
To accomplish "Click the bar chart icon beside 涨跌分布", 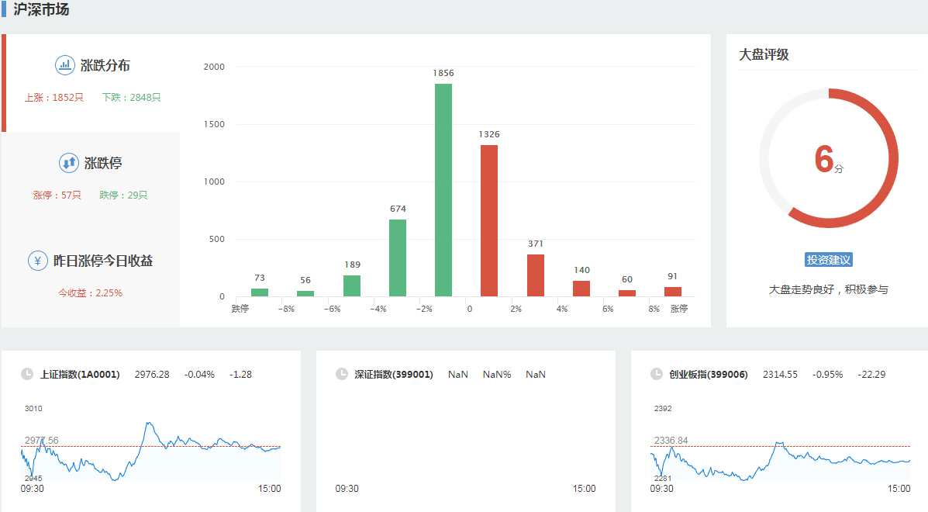I will click(65, 66).
